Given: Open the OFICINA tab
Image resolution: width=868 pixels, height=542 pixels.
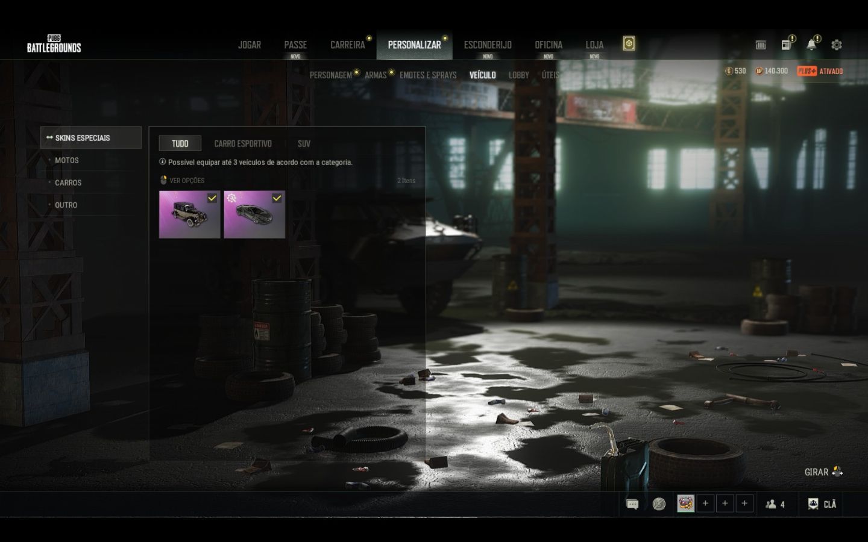Looking at the screenshot, I should click(549, 45).
